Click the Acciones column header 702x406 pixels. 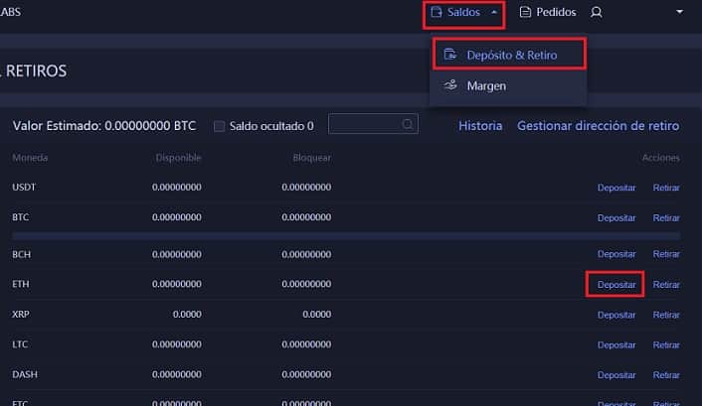pos(661,158)
